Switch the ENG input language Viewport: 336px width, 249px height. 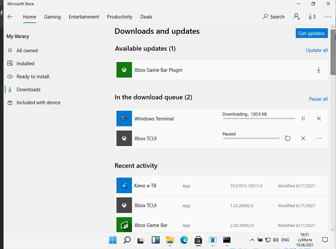[x=285, y=240]
